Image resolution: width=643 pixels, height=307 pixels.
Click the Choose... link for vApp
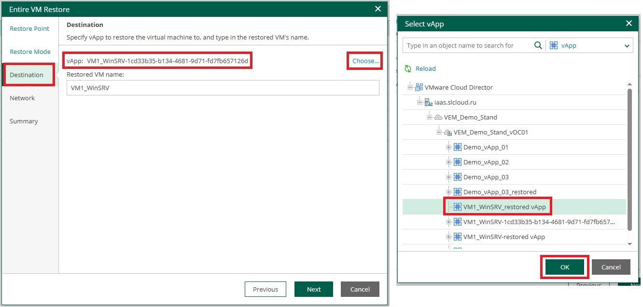pyautogui.click(x=365, y=61)
